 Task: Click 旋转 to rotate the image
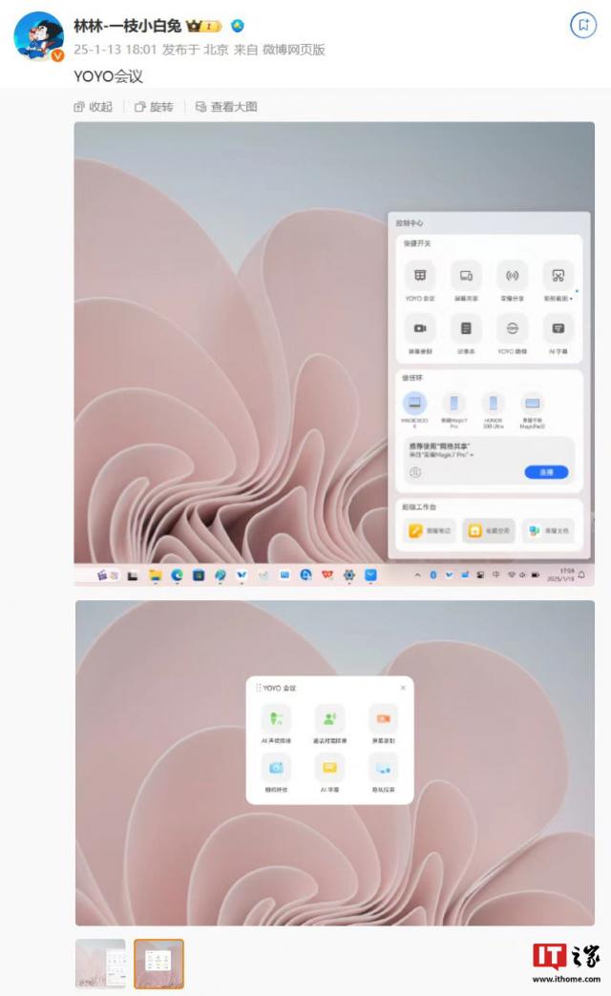(154, 107)
